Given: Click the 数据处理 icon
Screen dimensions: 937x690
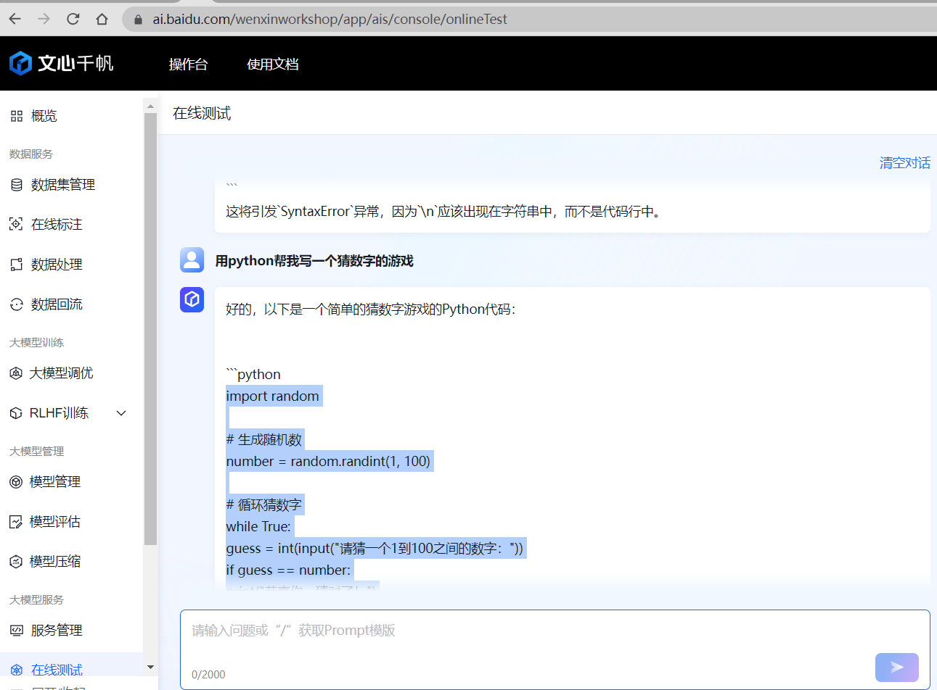Looking at the screenshot, I should click(17, 265).
